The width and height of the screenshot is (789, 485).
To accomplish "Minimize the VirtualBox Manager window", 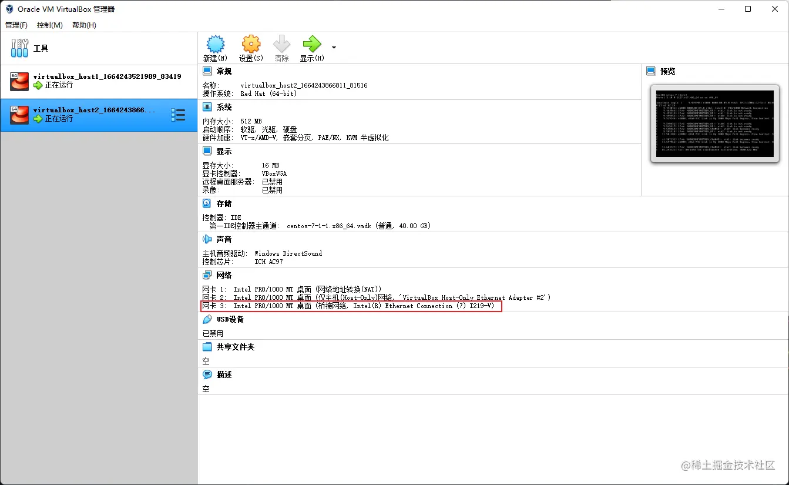I will point(721,9).
